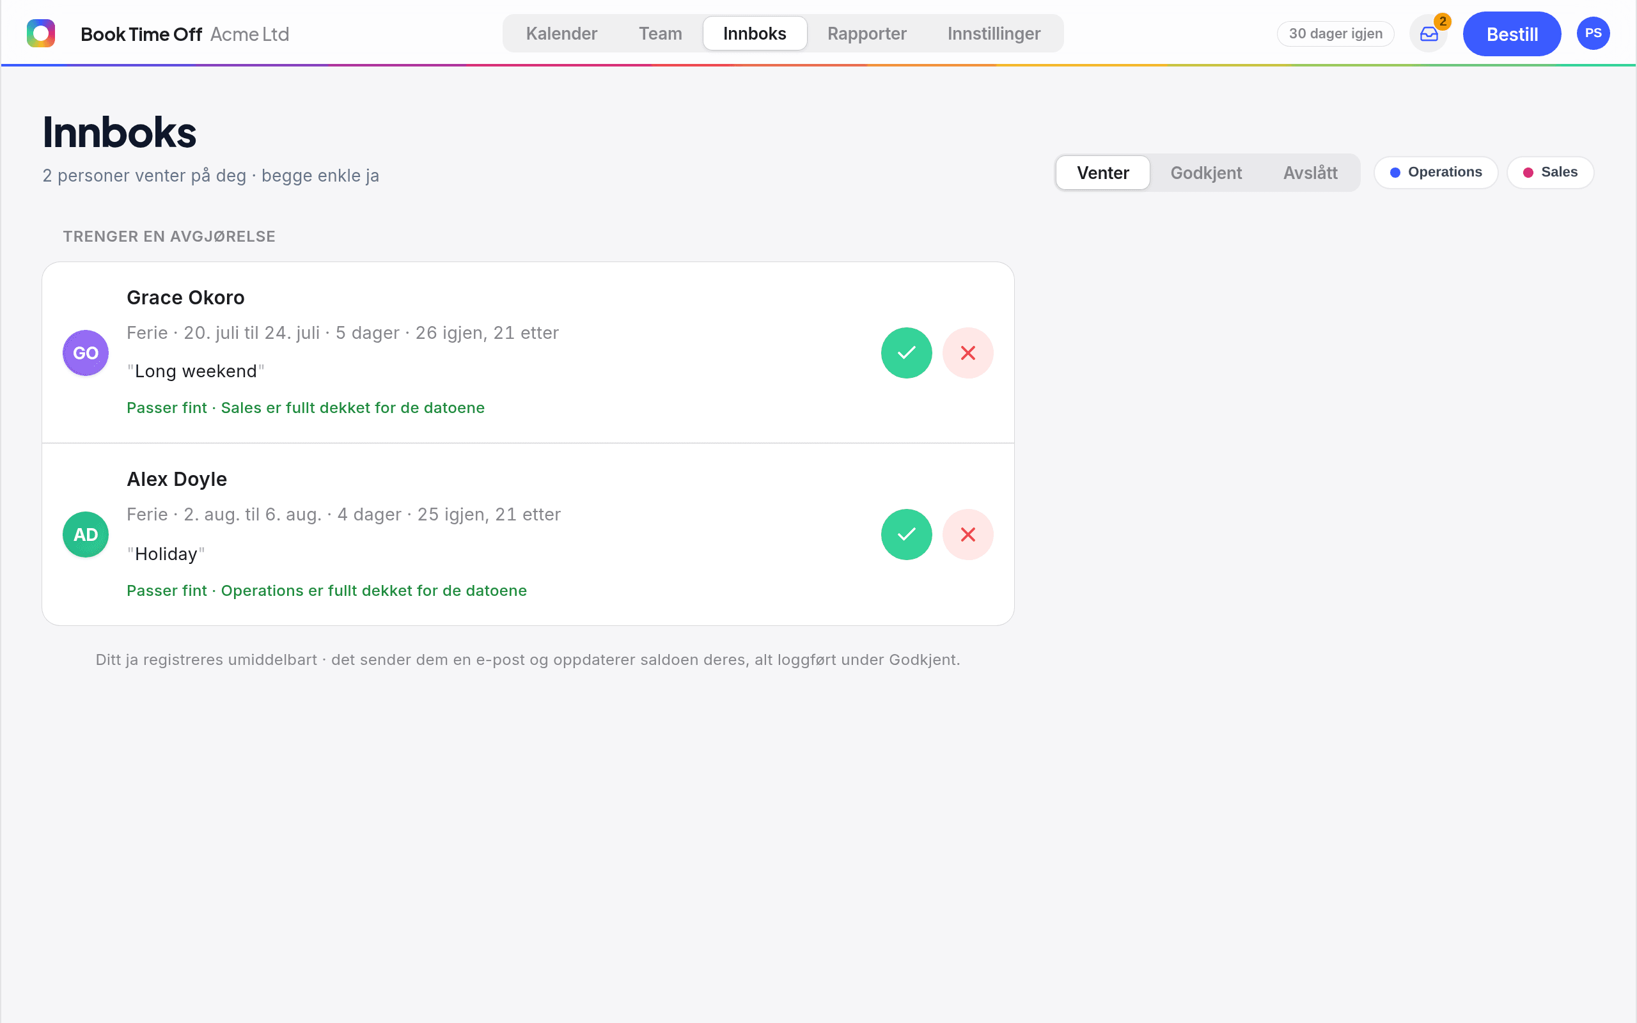Viewport: 1637px width, 1023px height.
Task: Toggle the Sales team filter
Action: 1551,173
